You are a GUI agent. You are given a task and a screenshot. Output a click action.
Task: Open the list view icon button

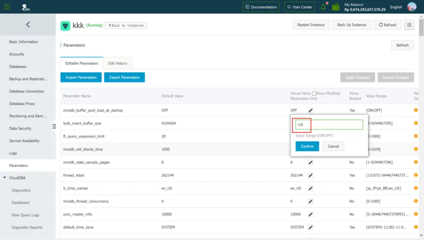409,25
